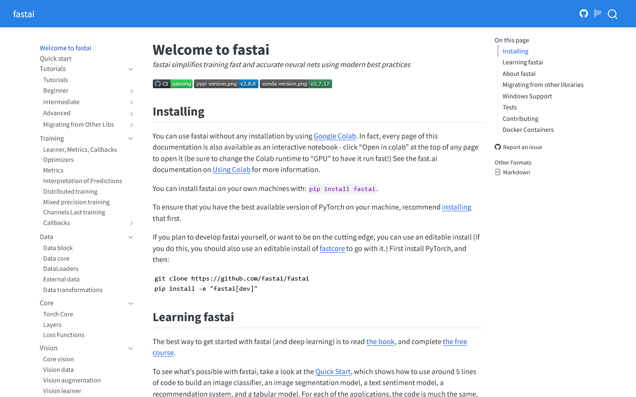Collapse the Tutorials section chevron
Screen dimensions: 636x397
131,69
